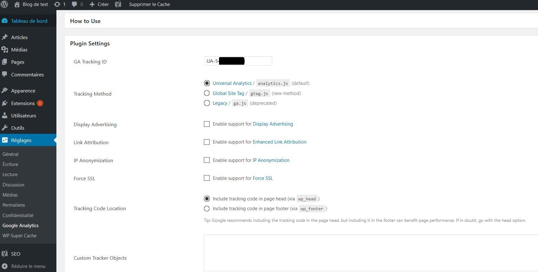The width and height of the screenshot is (538, 272).
Task: Select tracking code in page footer option
Action: (207, 209)
